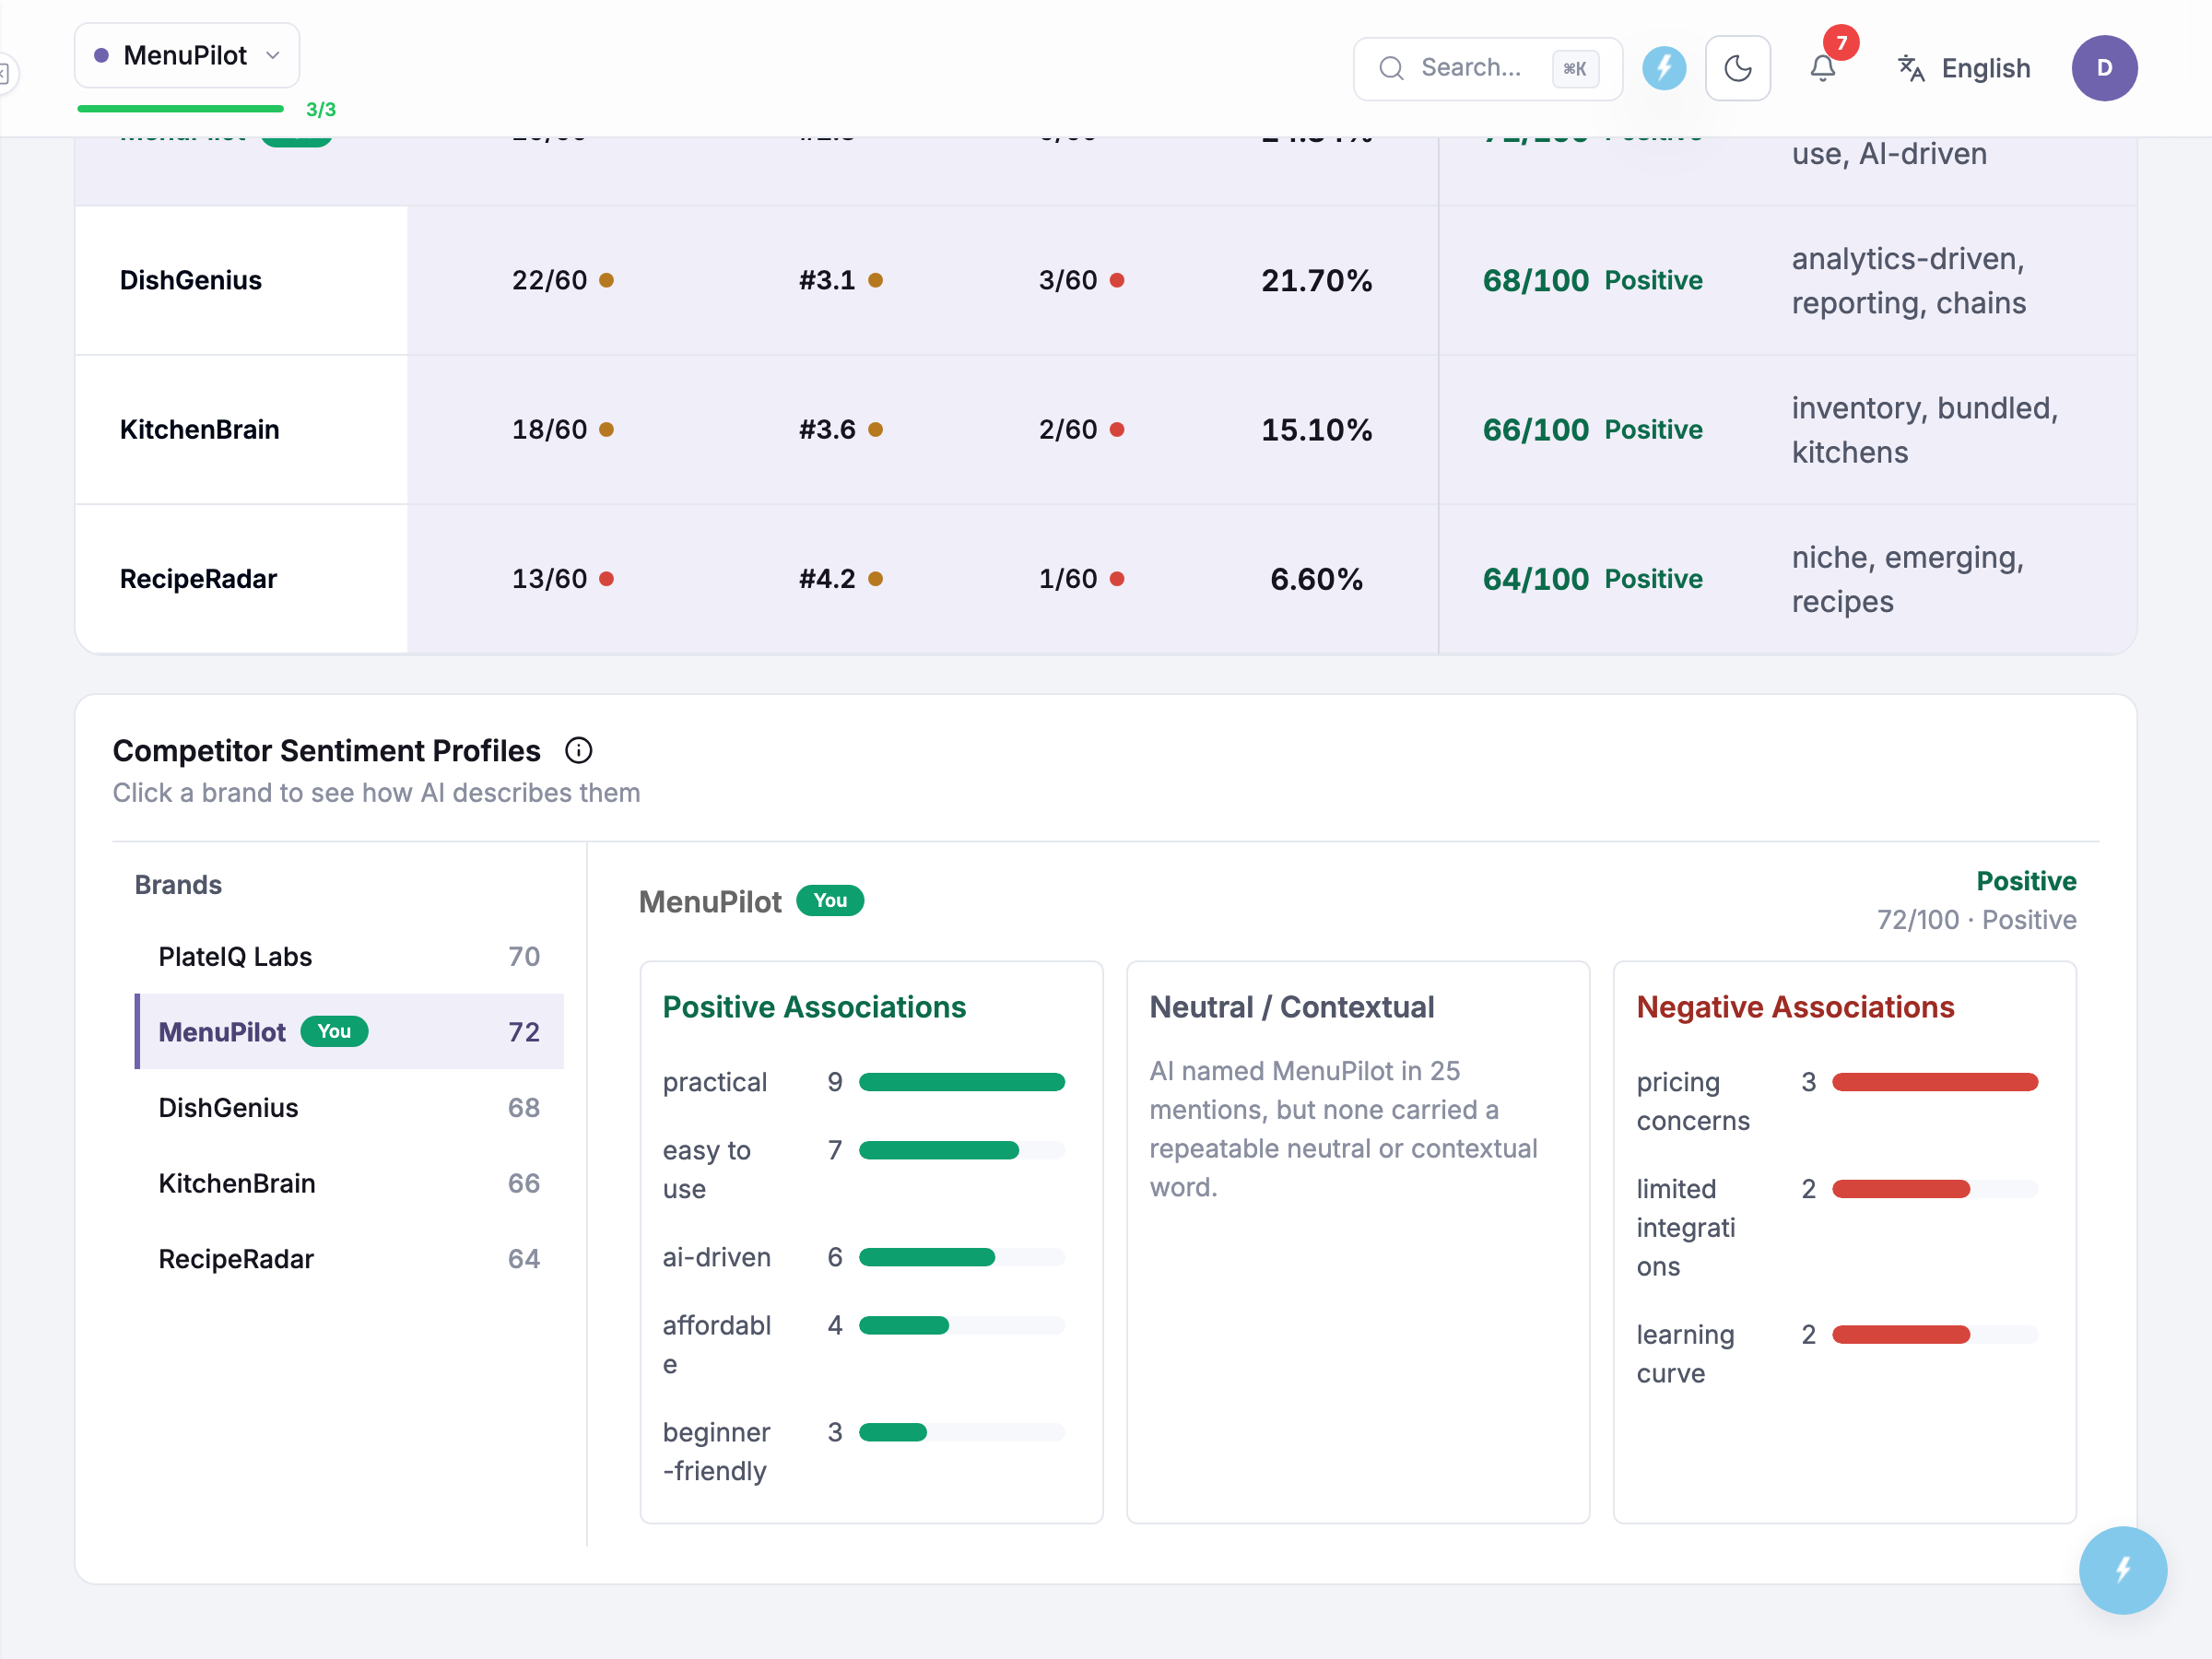The image size is (2212, 1659).
Task: Click the ⌘K shortcut badge in search
Action: (1574, 68)
